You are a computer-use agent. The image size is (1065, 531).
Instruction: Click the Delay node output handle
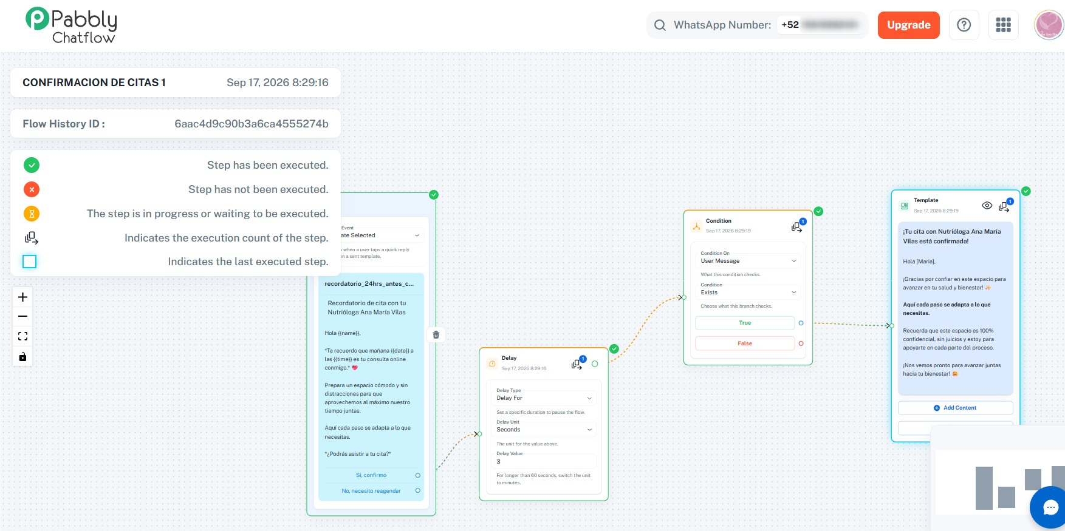595,364
